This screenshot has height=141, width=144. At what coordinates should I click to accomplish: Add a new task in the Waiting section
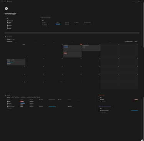point(103,101)
